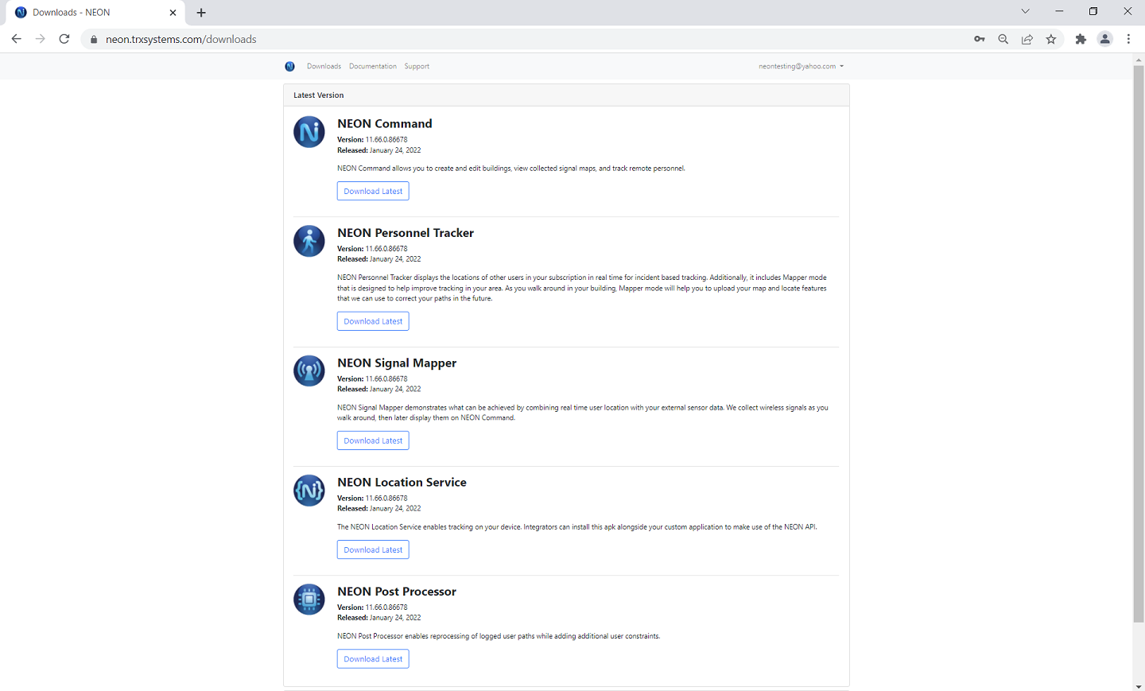
Task: Click the zoom magnifier icon in address bar
Action: click(x=1003, y=39)
